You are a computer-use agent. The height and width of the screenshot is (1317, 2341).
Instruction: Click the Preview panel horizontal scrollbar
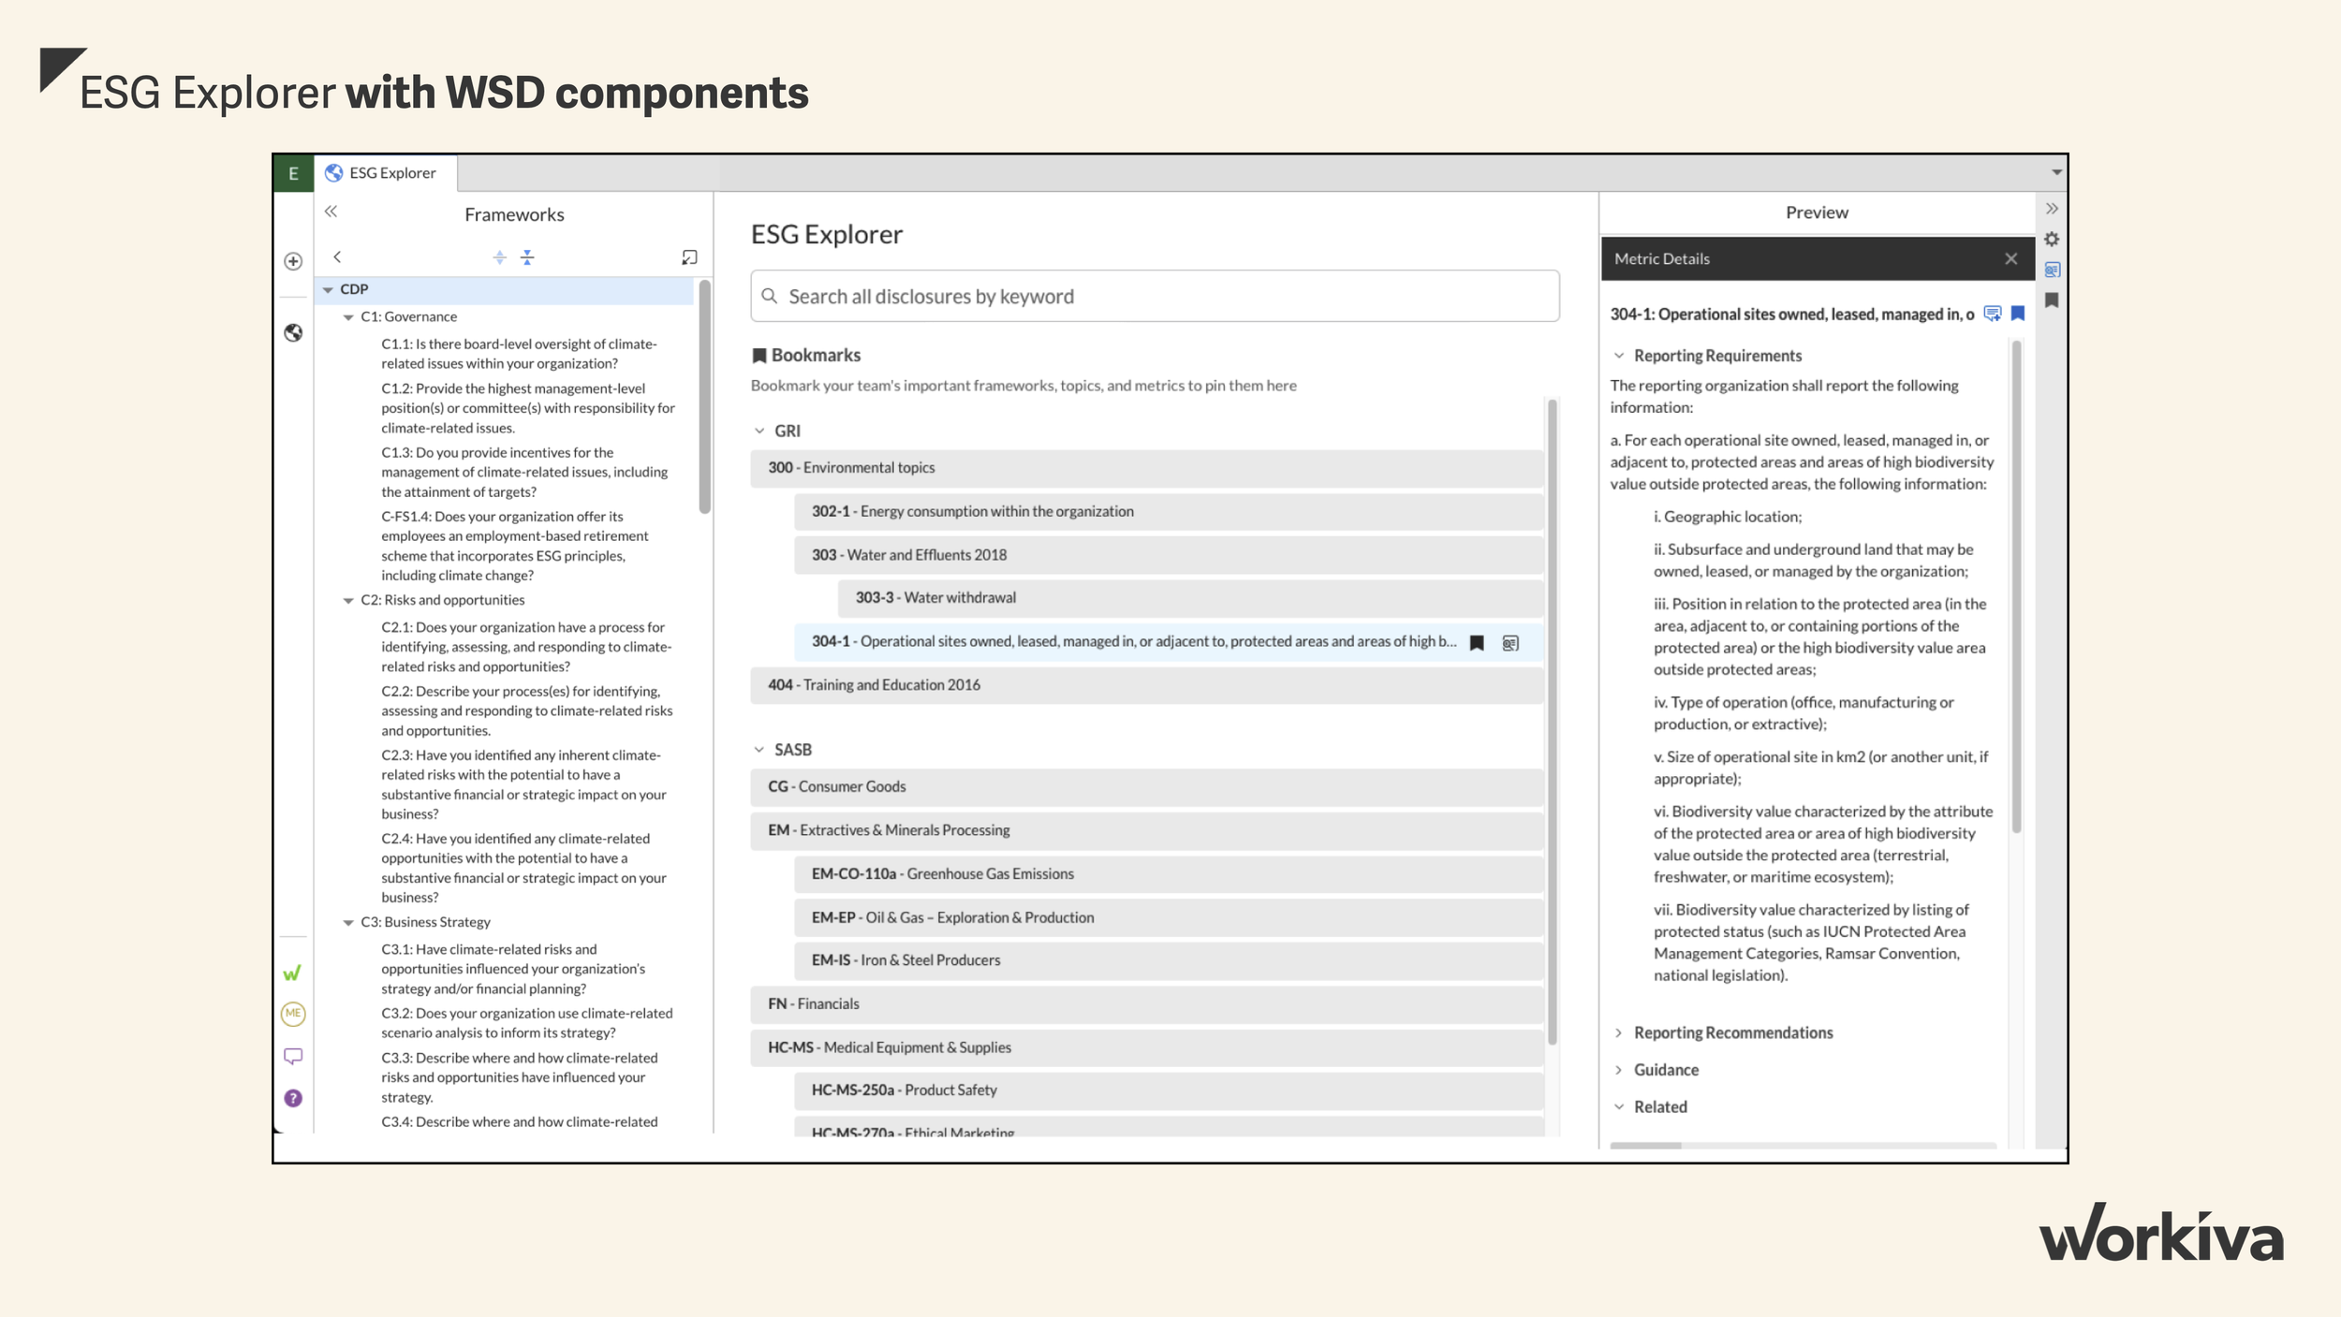pyautogui.click(x=1645, y=1145)
